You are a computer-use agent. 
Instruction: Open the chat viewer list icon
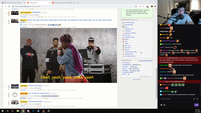click(x=165, y=105)
